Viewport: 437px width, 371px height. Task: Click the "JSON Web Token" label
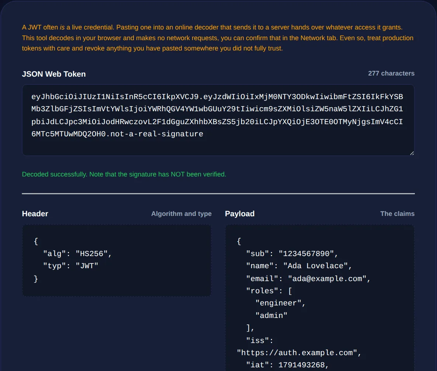(x=54, y=74)
